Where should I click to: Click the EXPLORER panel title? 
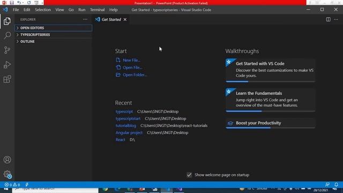pyautogui.click(x=28, y=19)
